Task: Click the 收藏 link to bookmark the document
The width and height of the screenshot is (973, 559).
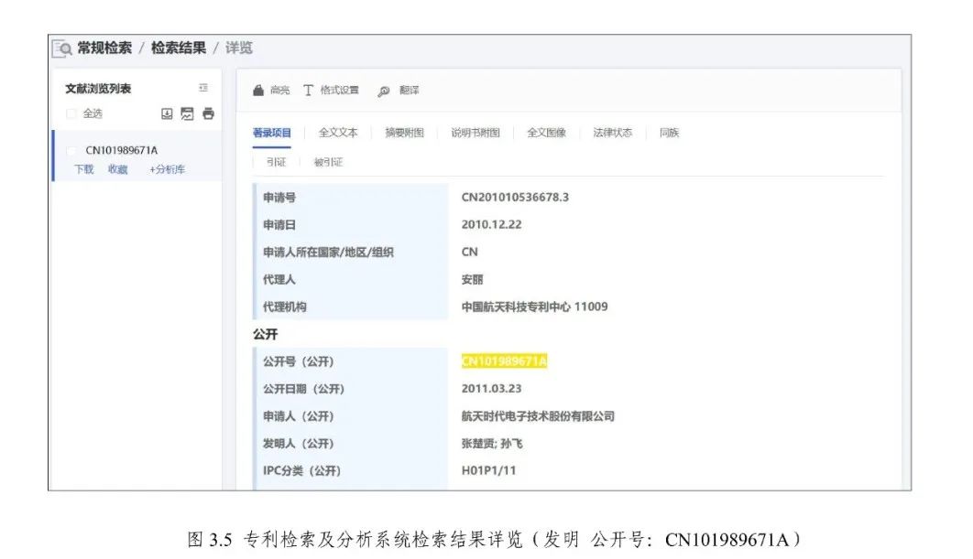Action: pos(117,169)
